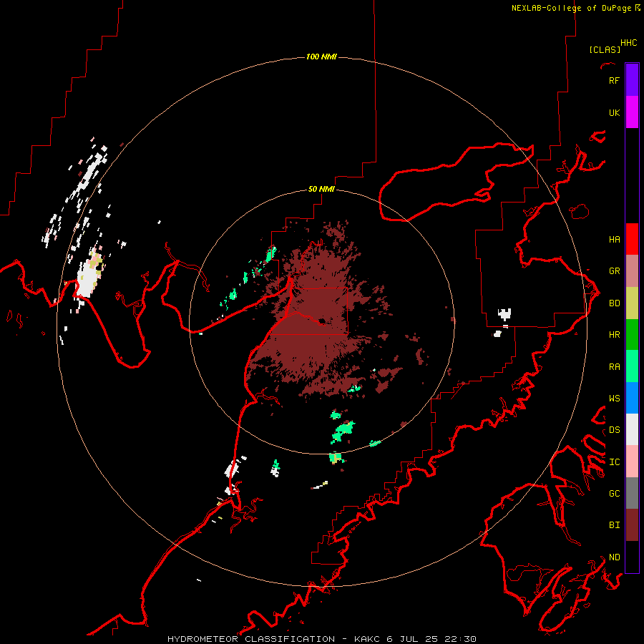Image resolution: width=644 pixels, height=644 pixels.
Task: Click the BI brown legend swatch
Action: coord(632,525)
